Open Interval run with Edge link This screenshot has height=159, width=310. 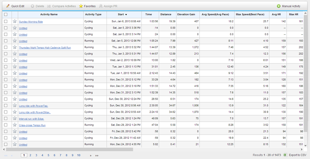click(x=31, y=119)
